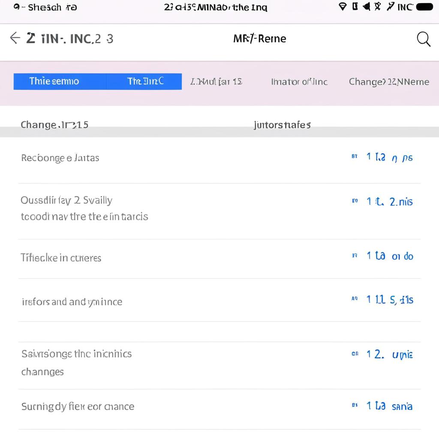
Task: Select the highlighted 'The TinC' tab
Action: point(144,81)
